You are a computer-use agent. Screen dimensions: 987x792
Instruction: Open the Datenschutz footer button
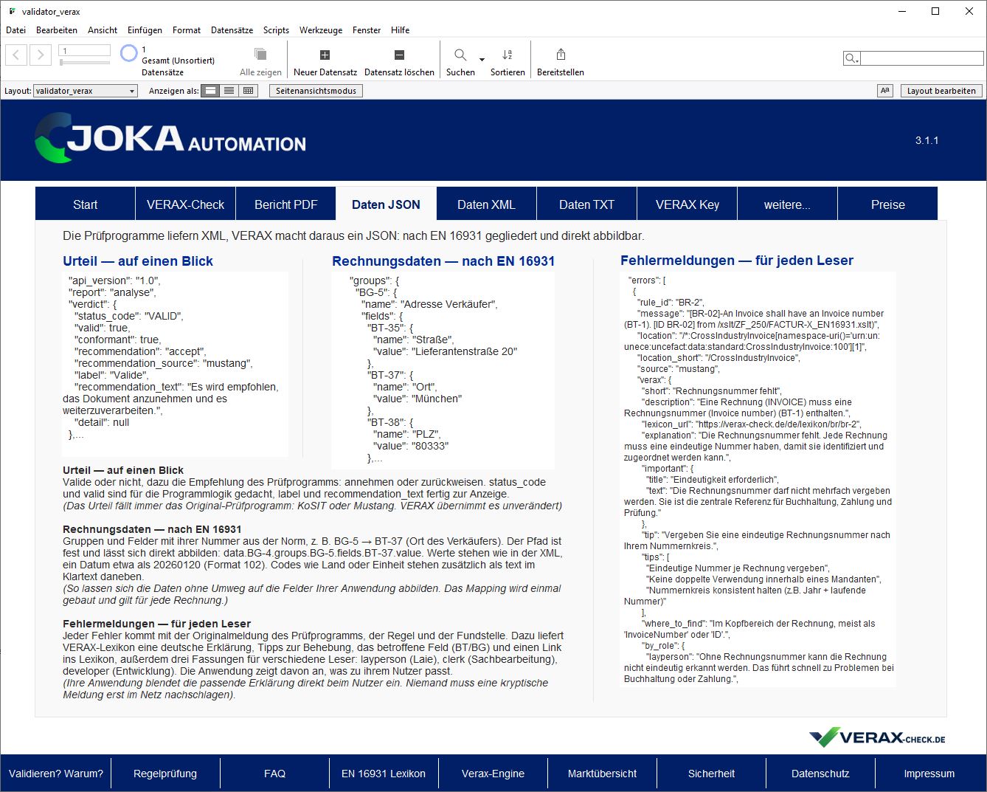(x=820, y=774)
